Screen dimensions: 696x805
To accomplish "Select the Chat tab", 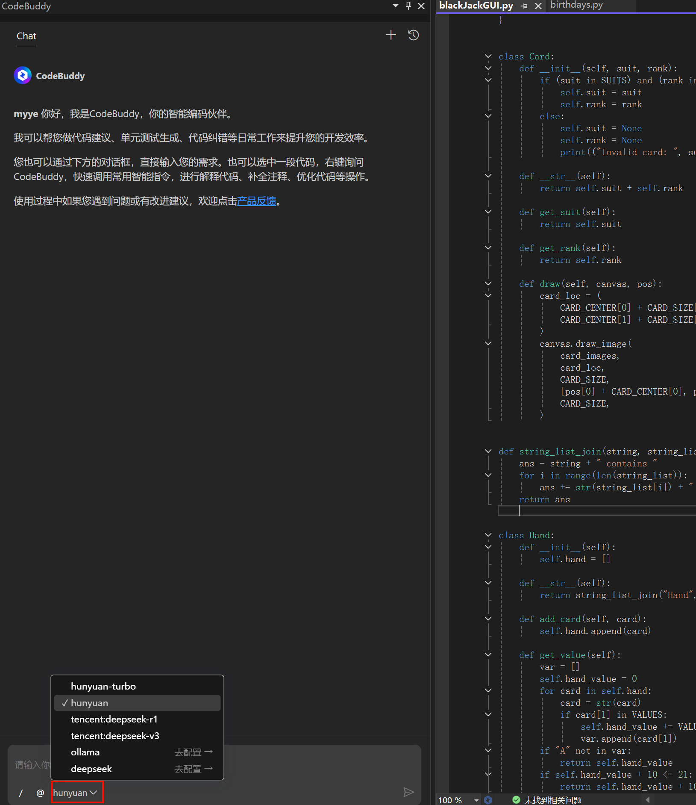I will pyautogui.click(x=26, y=36).
